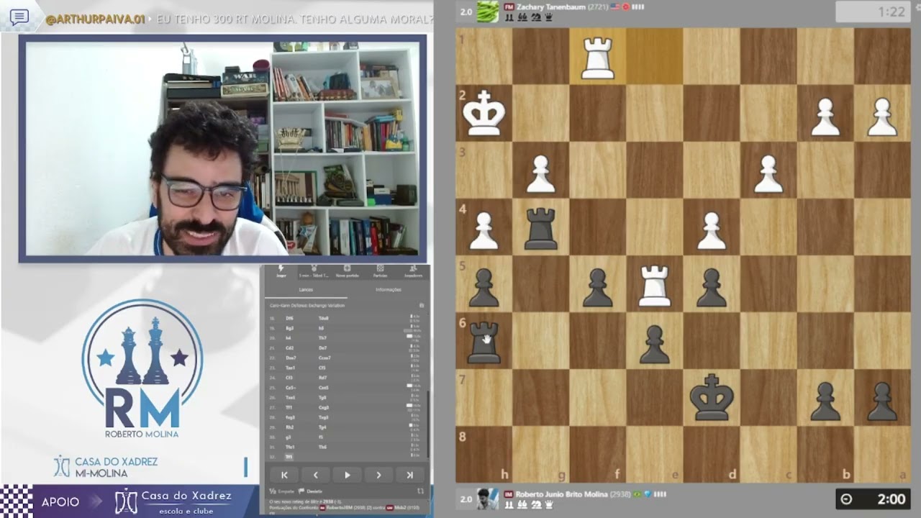
Task: Go to black's move 31 Th6
Action: coord(323,447)
